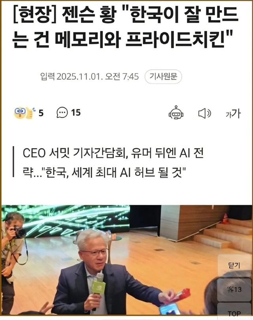
Task: Play article audio with the speaker icon
Action: (x=204, y=113)
